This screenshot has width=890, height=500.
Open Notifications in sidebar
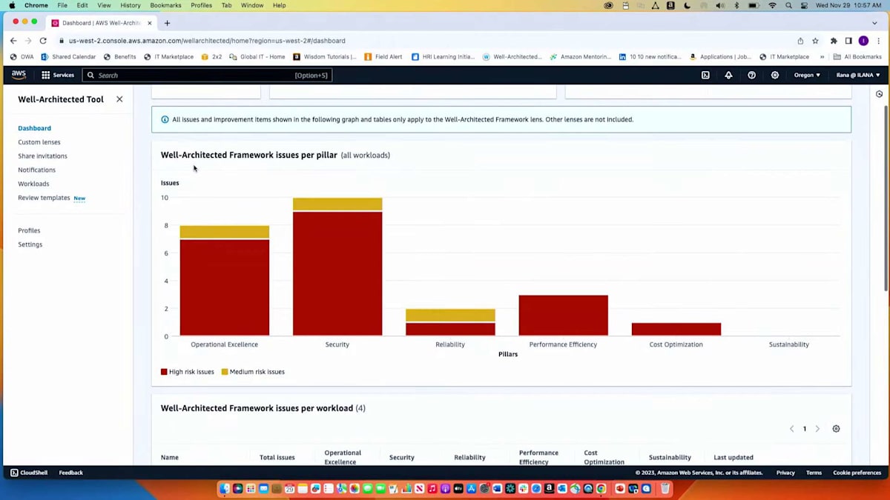[x=36, y=170]
